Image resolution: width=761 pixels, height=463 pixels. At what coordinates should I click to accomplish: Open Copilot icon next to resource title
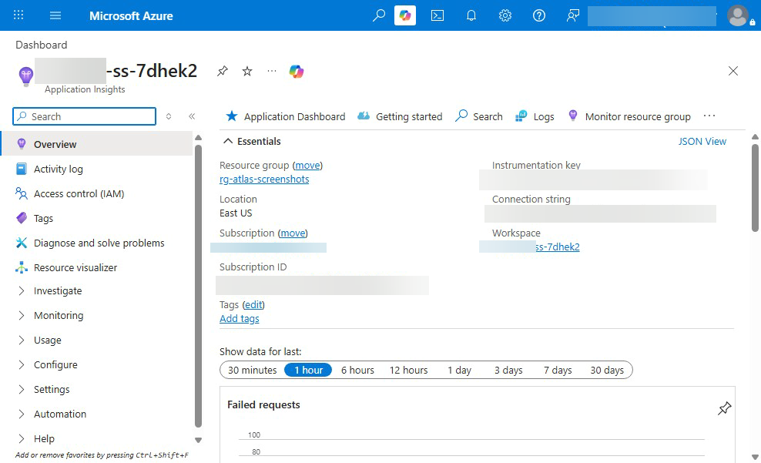297,72
